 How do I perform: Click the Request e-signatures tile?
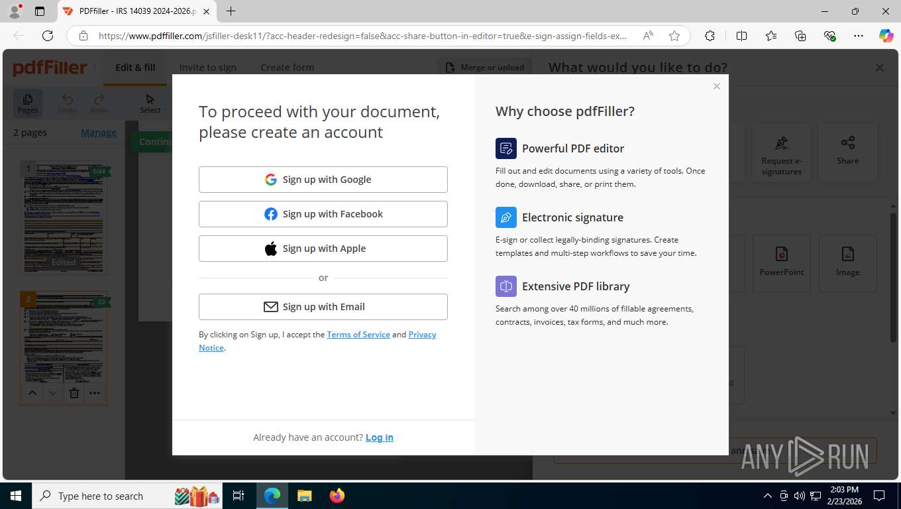782,153
